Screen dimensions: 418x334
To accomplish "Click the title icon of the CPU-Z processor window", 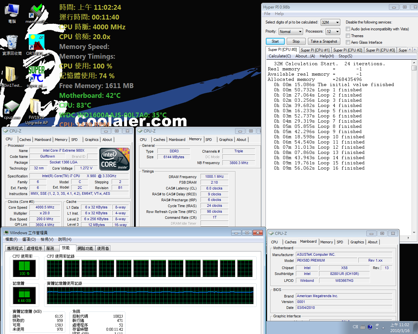I will point(6,131).
